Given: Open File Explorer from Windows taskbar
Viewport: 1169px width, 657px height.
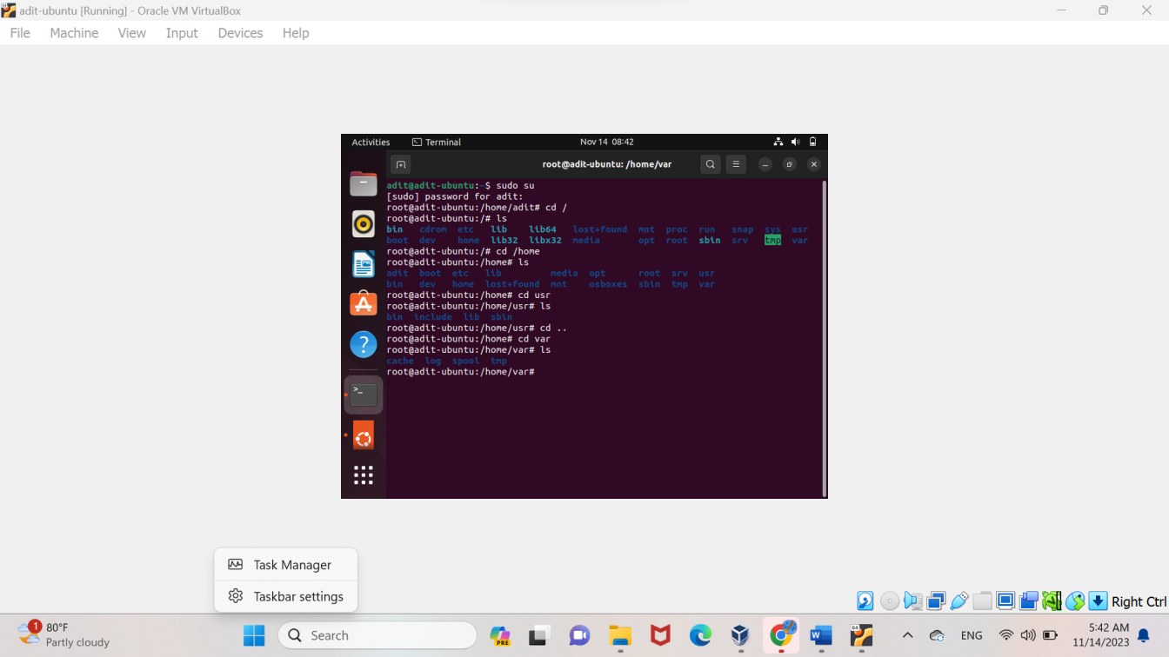Looking at the screenshot, I should coord(619,635).
